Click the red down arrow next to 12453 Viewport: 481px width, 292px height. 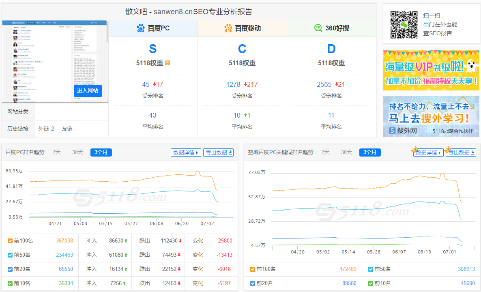pyautogui.click(x=179, y=283)
